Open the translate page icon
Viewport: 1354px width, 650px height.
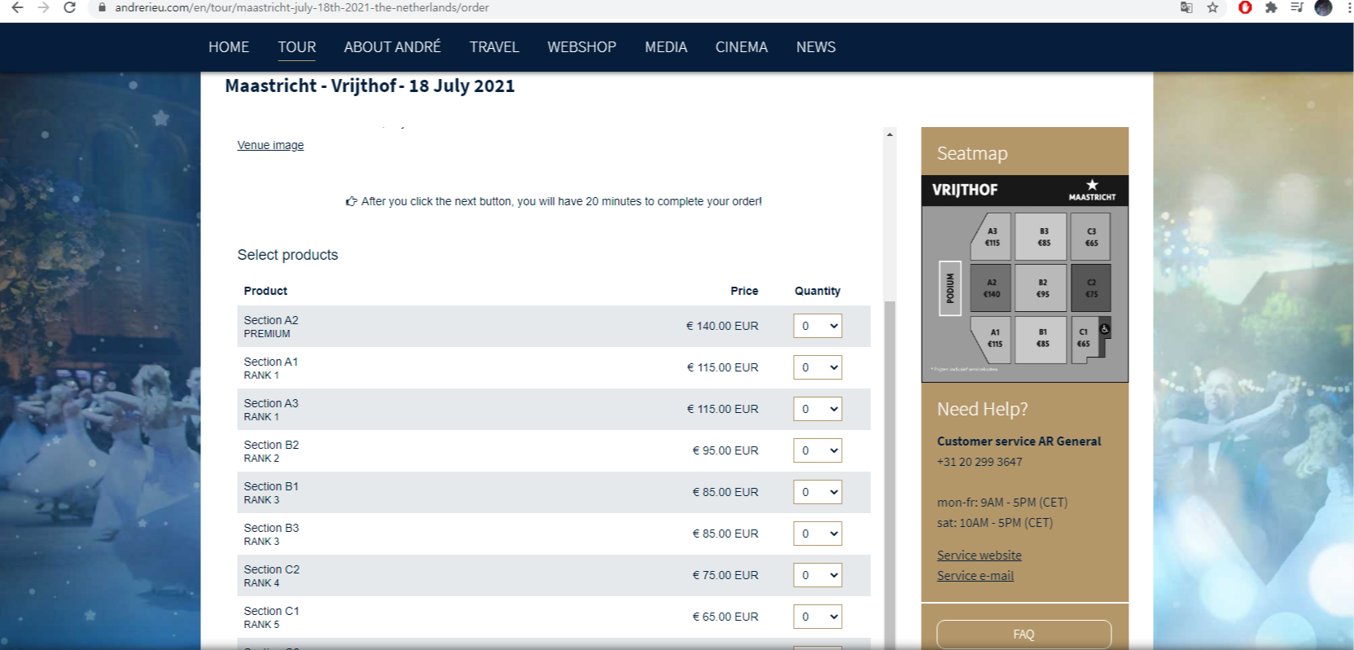click(1186, 7)
